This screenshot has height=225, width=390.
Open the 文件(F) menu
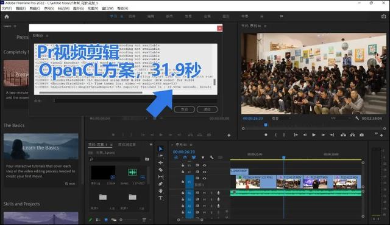click(x=7, y=8)
